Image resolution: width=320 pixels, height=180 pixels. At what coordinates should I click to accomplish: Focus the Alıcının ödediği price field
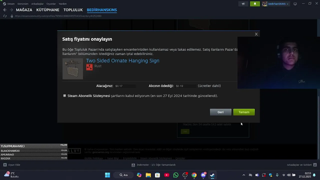point(186,86)
